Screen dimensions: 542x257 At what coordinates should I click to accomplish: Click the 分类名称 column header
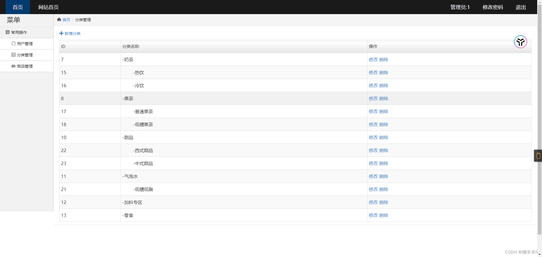pyautogui.click(x=244, y=47)
